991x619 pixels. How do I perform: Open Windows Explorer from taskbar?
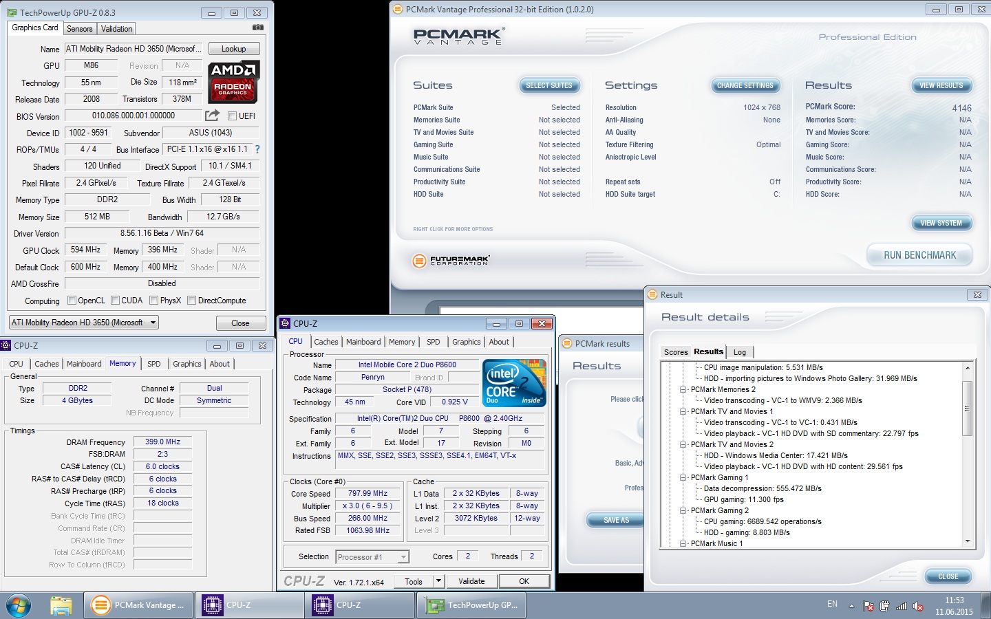coord(61,605)
